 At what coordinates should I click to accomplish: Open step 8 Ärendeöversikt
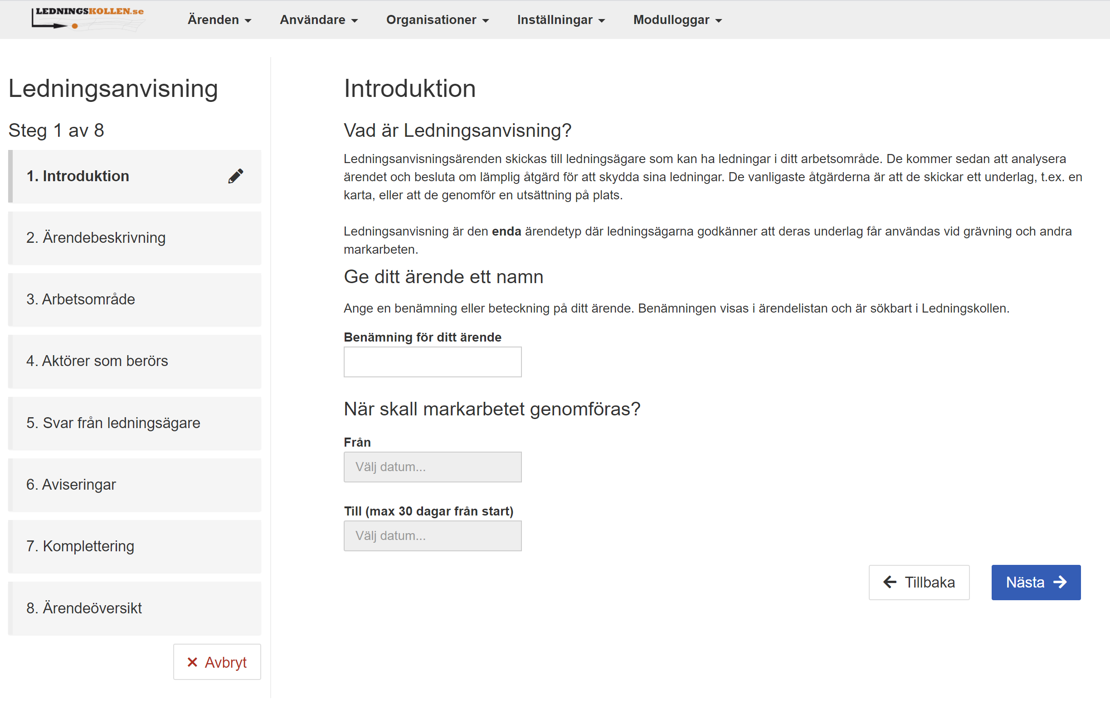[x=134, y=608]
